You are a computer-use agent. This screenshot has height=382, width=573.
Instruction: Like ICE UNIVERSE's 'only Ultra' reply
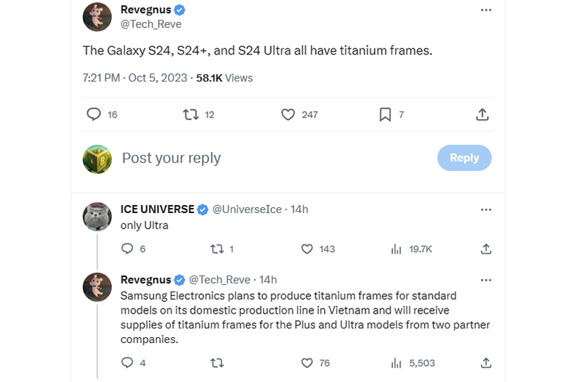pos(308,249)
